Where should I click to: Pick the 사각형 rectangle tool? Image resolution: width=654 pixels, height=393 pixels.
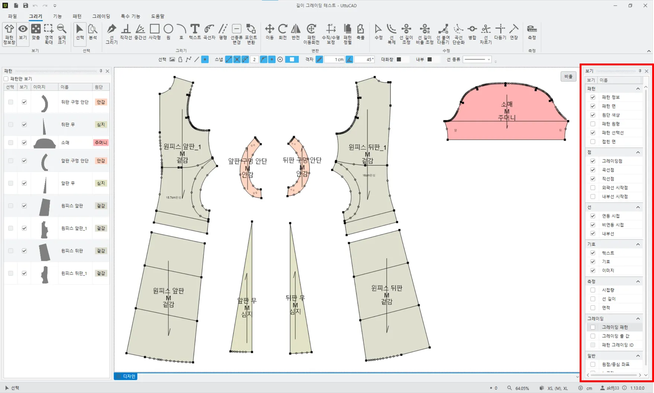click(155, 32)
